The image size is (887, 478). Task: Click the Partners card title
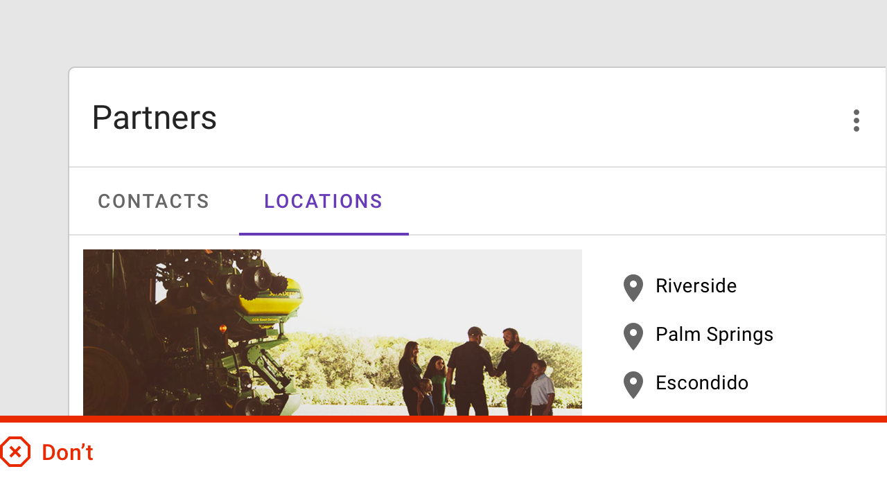(155, 118)
